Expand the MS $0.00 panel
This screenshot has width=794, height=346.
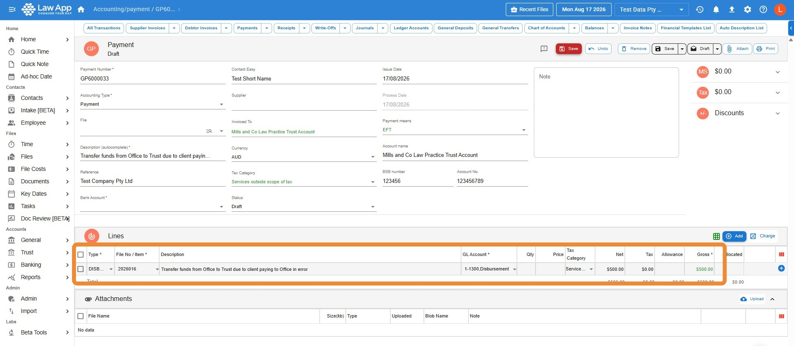[777, 72]
